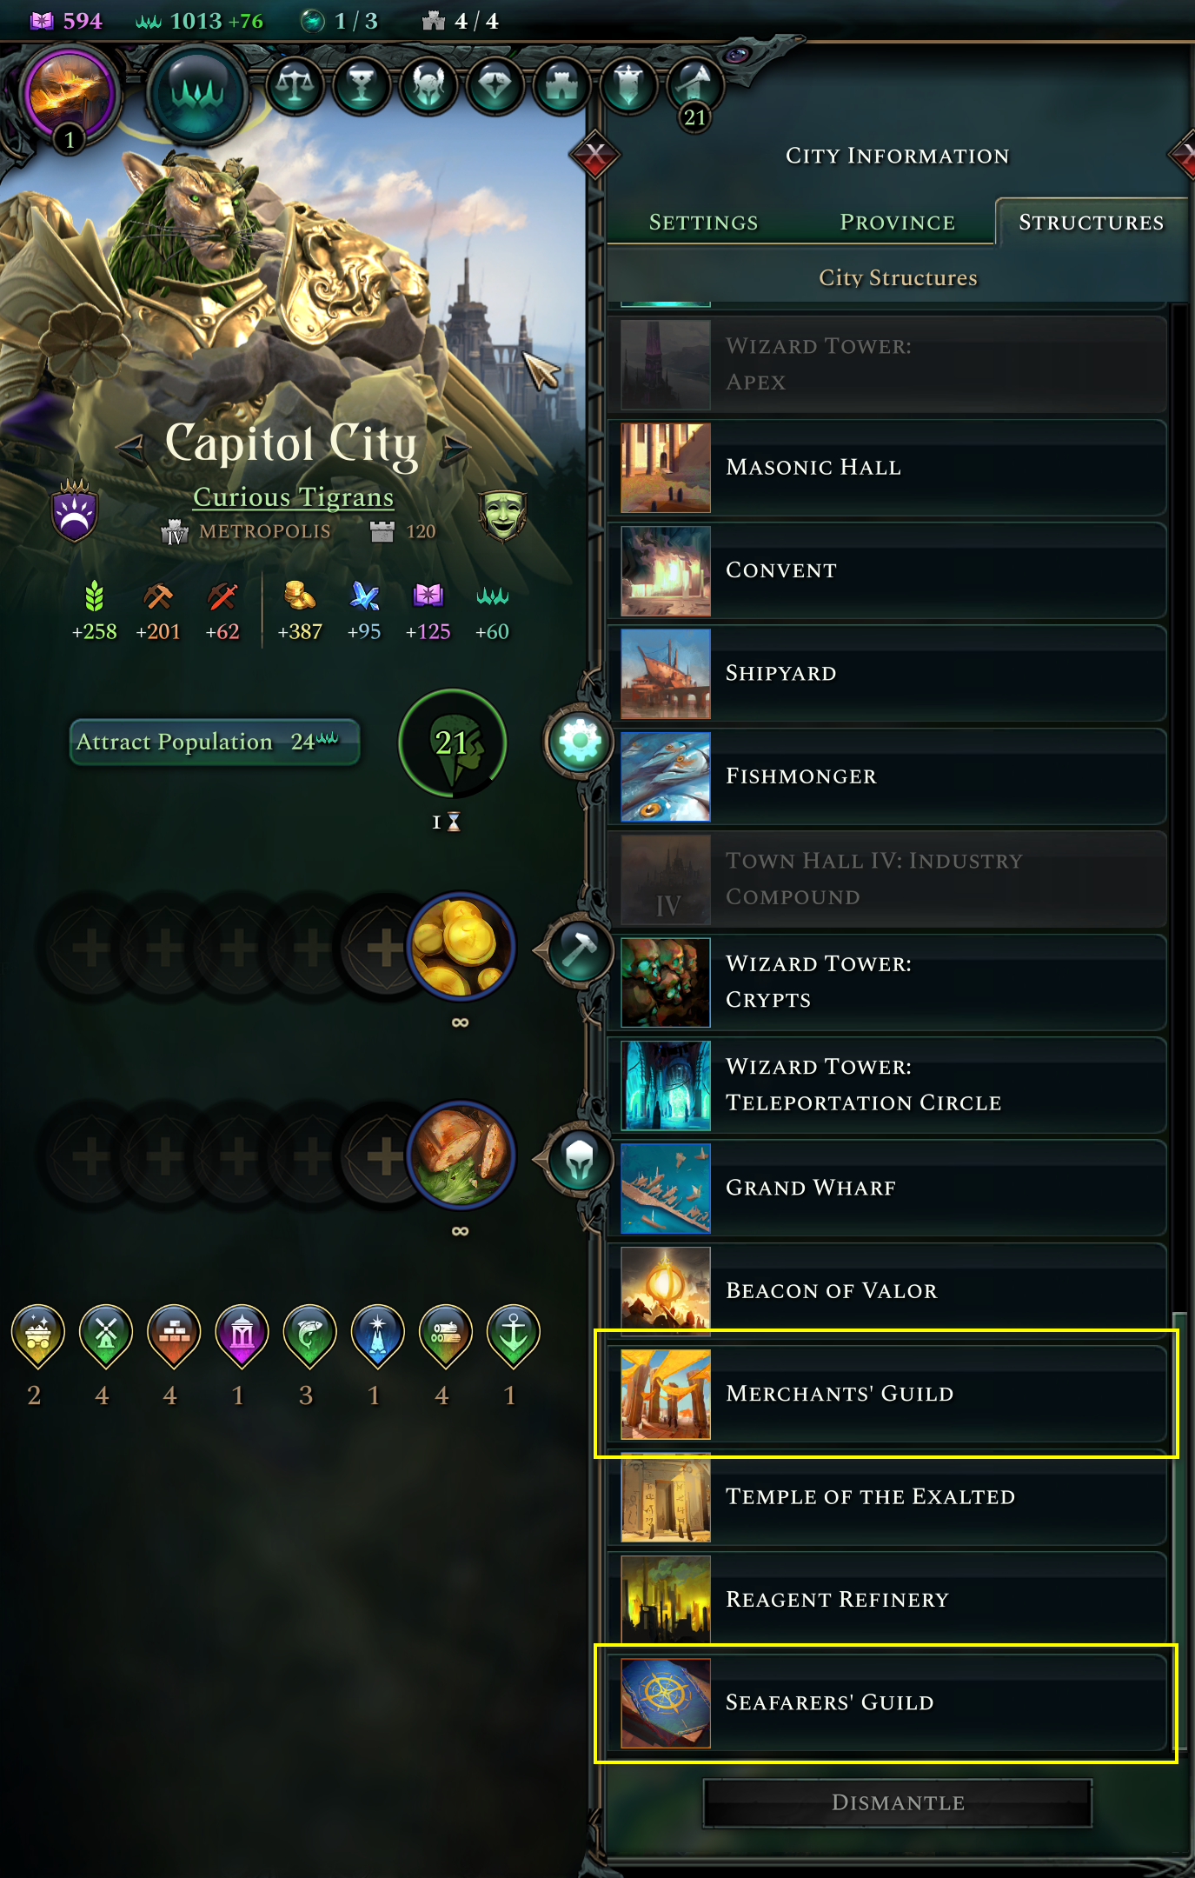Switch to the Settings tab

pyautogui.click(x=703, y=223)
